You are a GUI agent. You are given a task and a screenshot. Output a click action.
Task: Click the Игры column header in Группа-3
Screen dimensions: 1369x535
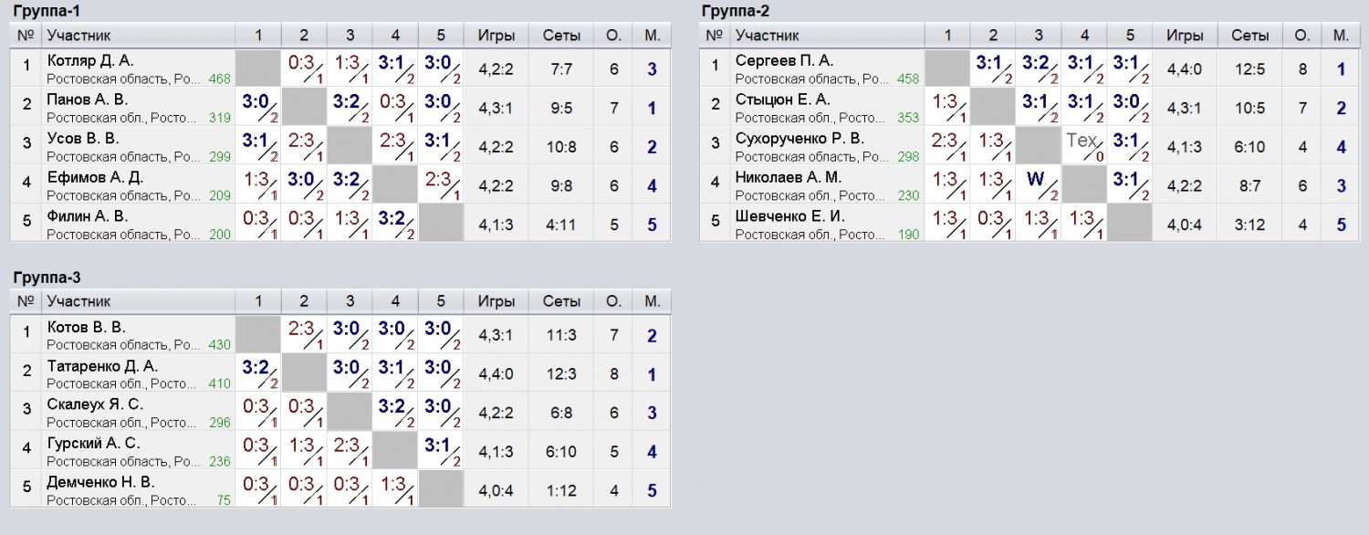tap(496, 301)
